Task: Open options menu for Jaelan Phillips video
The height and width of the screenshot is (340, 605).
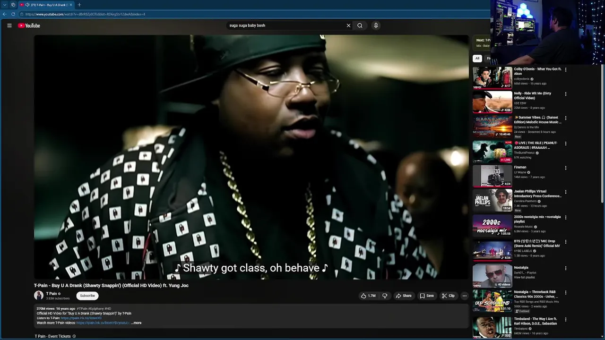Action: [566, 192]
